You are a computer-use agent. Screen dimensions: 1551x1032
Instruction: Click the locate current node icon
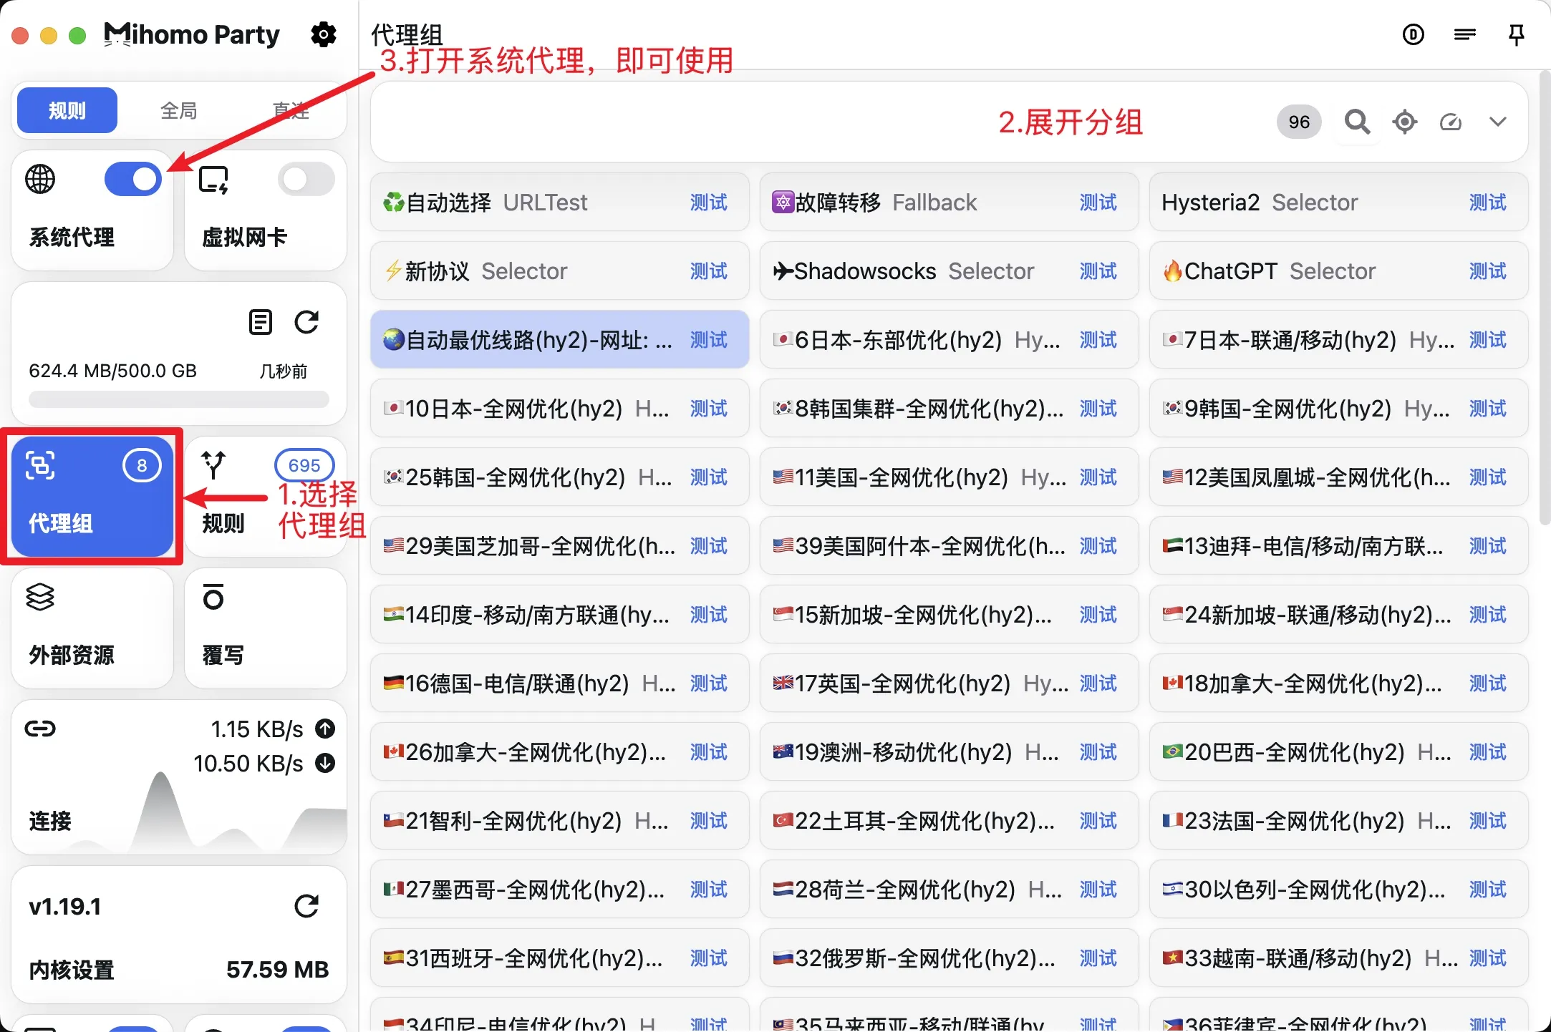pos(1404,122)
